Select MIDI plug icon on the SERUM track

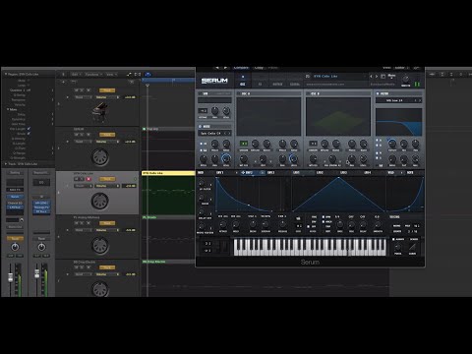click(100, 157)
